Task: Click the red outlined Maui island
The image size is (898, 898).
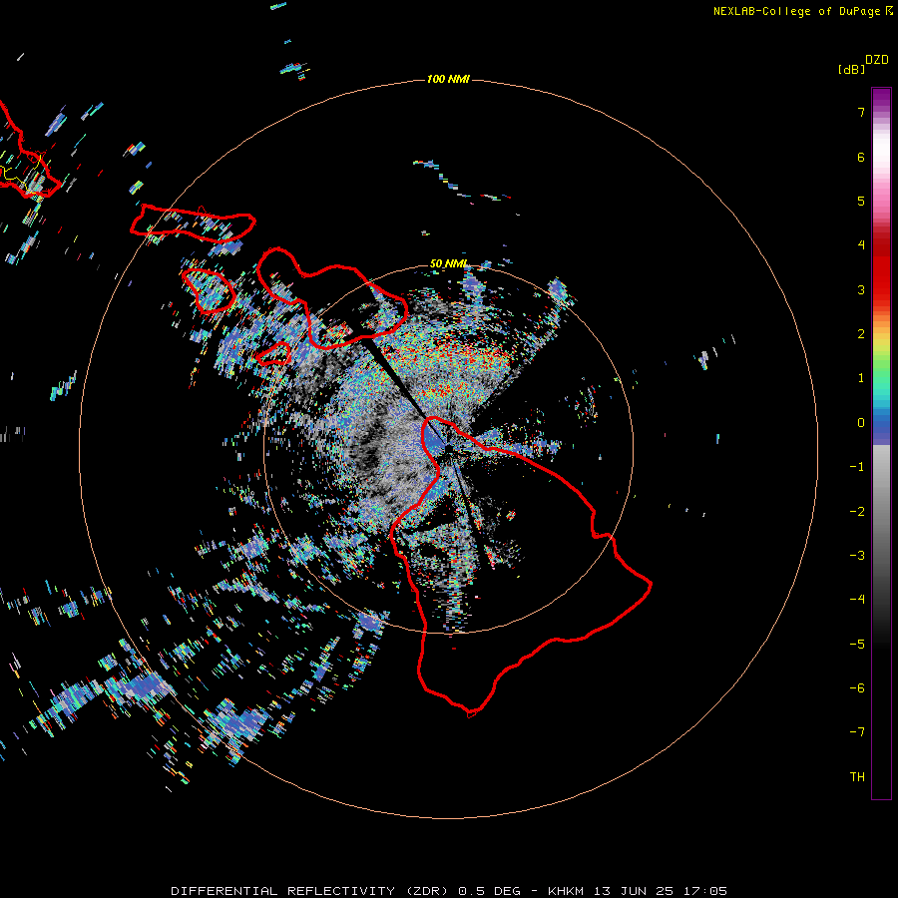Action: 332,300
